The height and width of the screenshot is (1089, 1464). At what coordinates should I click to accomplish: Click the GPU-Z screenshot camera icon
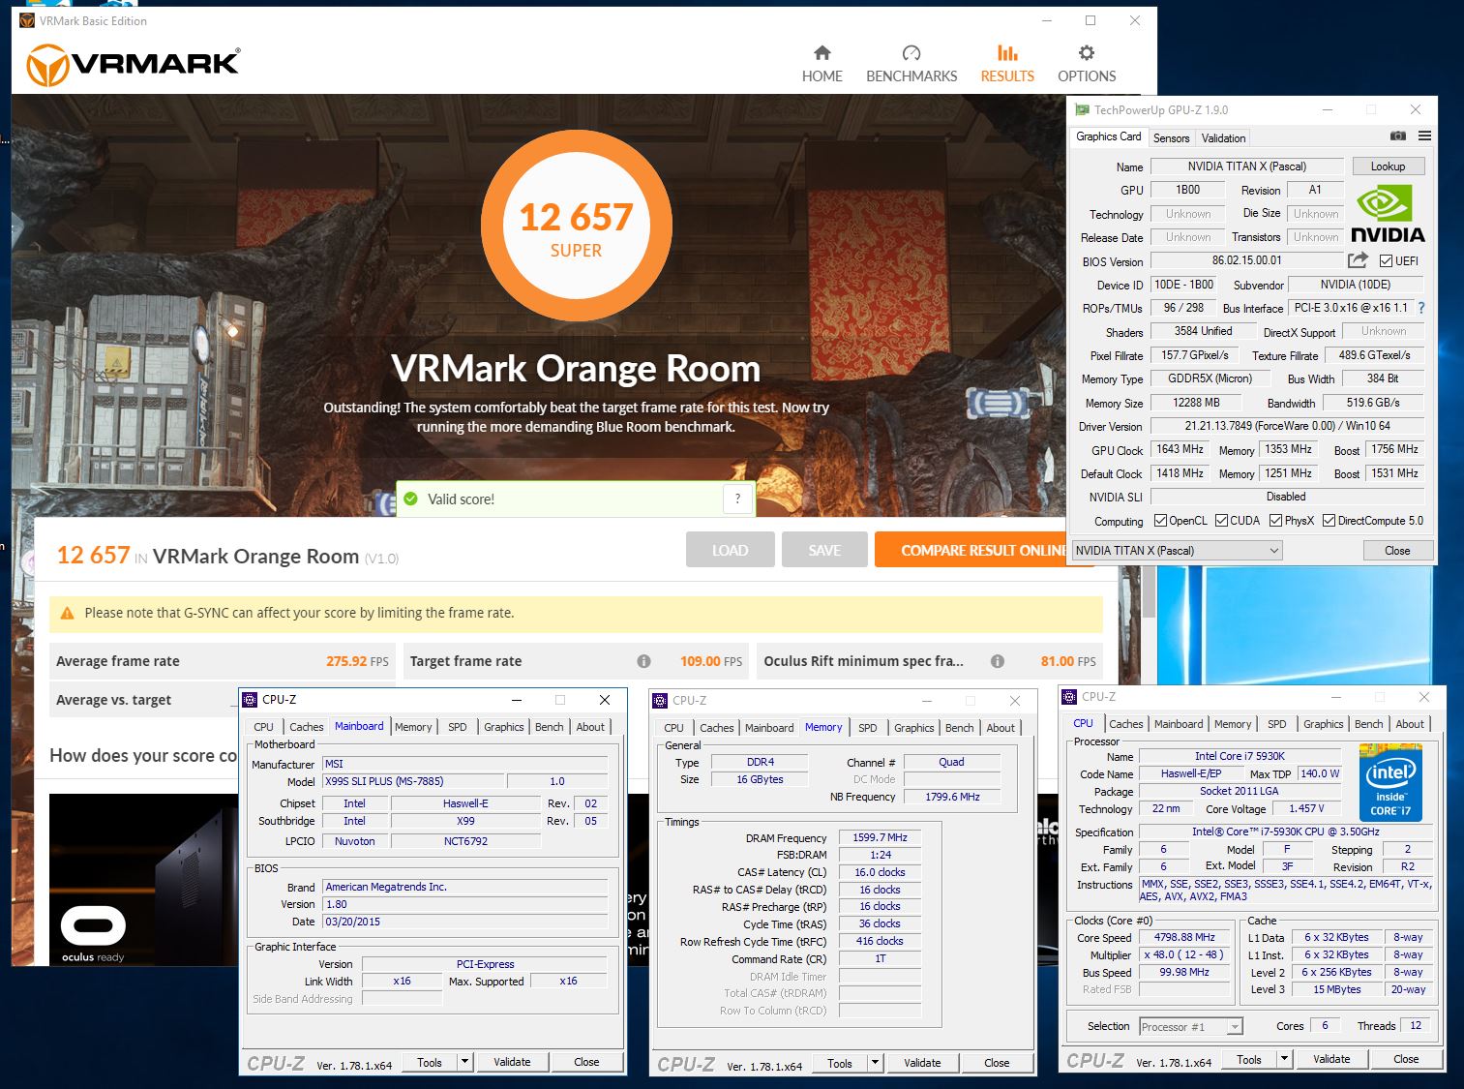pos(1397,136)
